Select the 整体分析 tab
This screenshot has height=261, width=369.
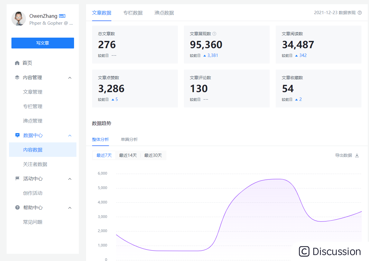[x=101, y=139]
